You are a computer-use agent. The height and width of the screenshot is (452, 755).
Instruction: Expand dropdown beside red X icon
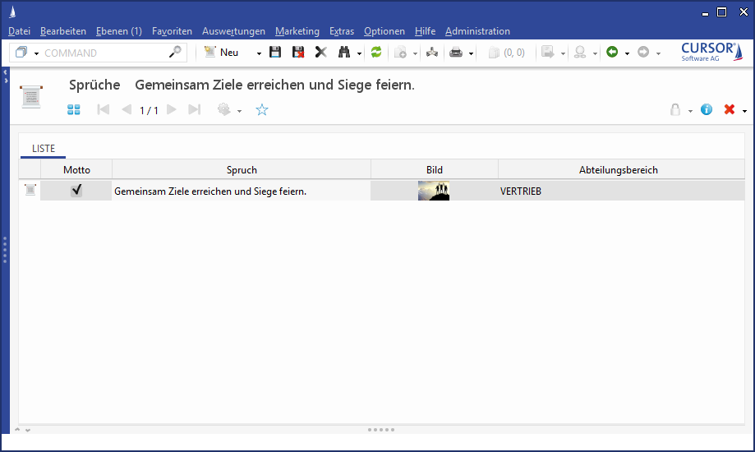744,110
